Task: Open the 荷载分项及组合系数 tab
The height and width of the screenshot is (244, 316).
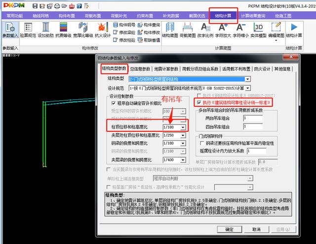Action: click(x=200, y=69)
